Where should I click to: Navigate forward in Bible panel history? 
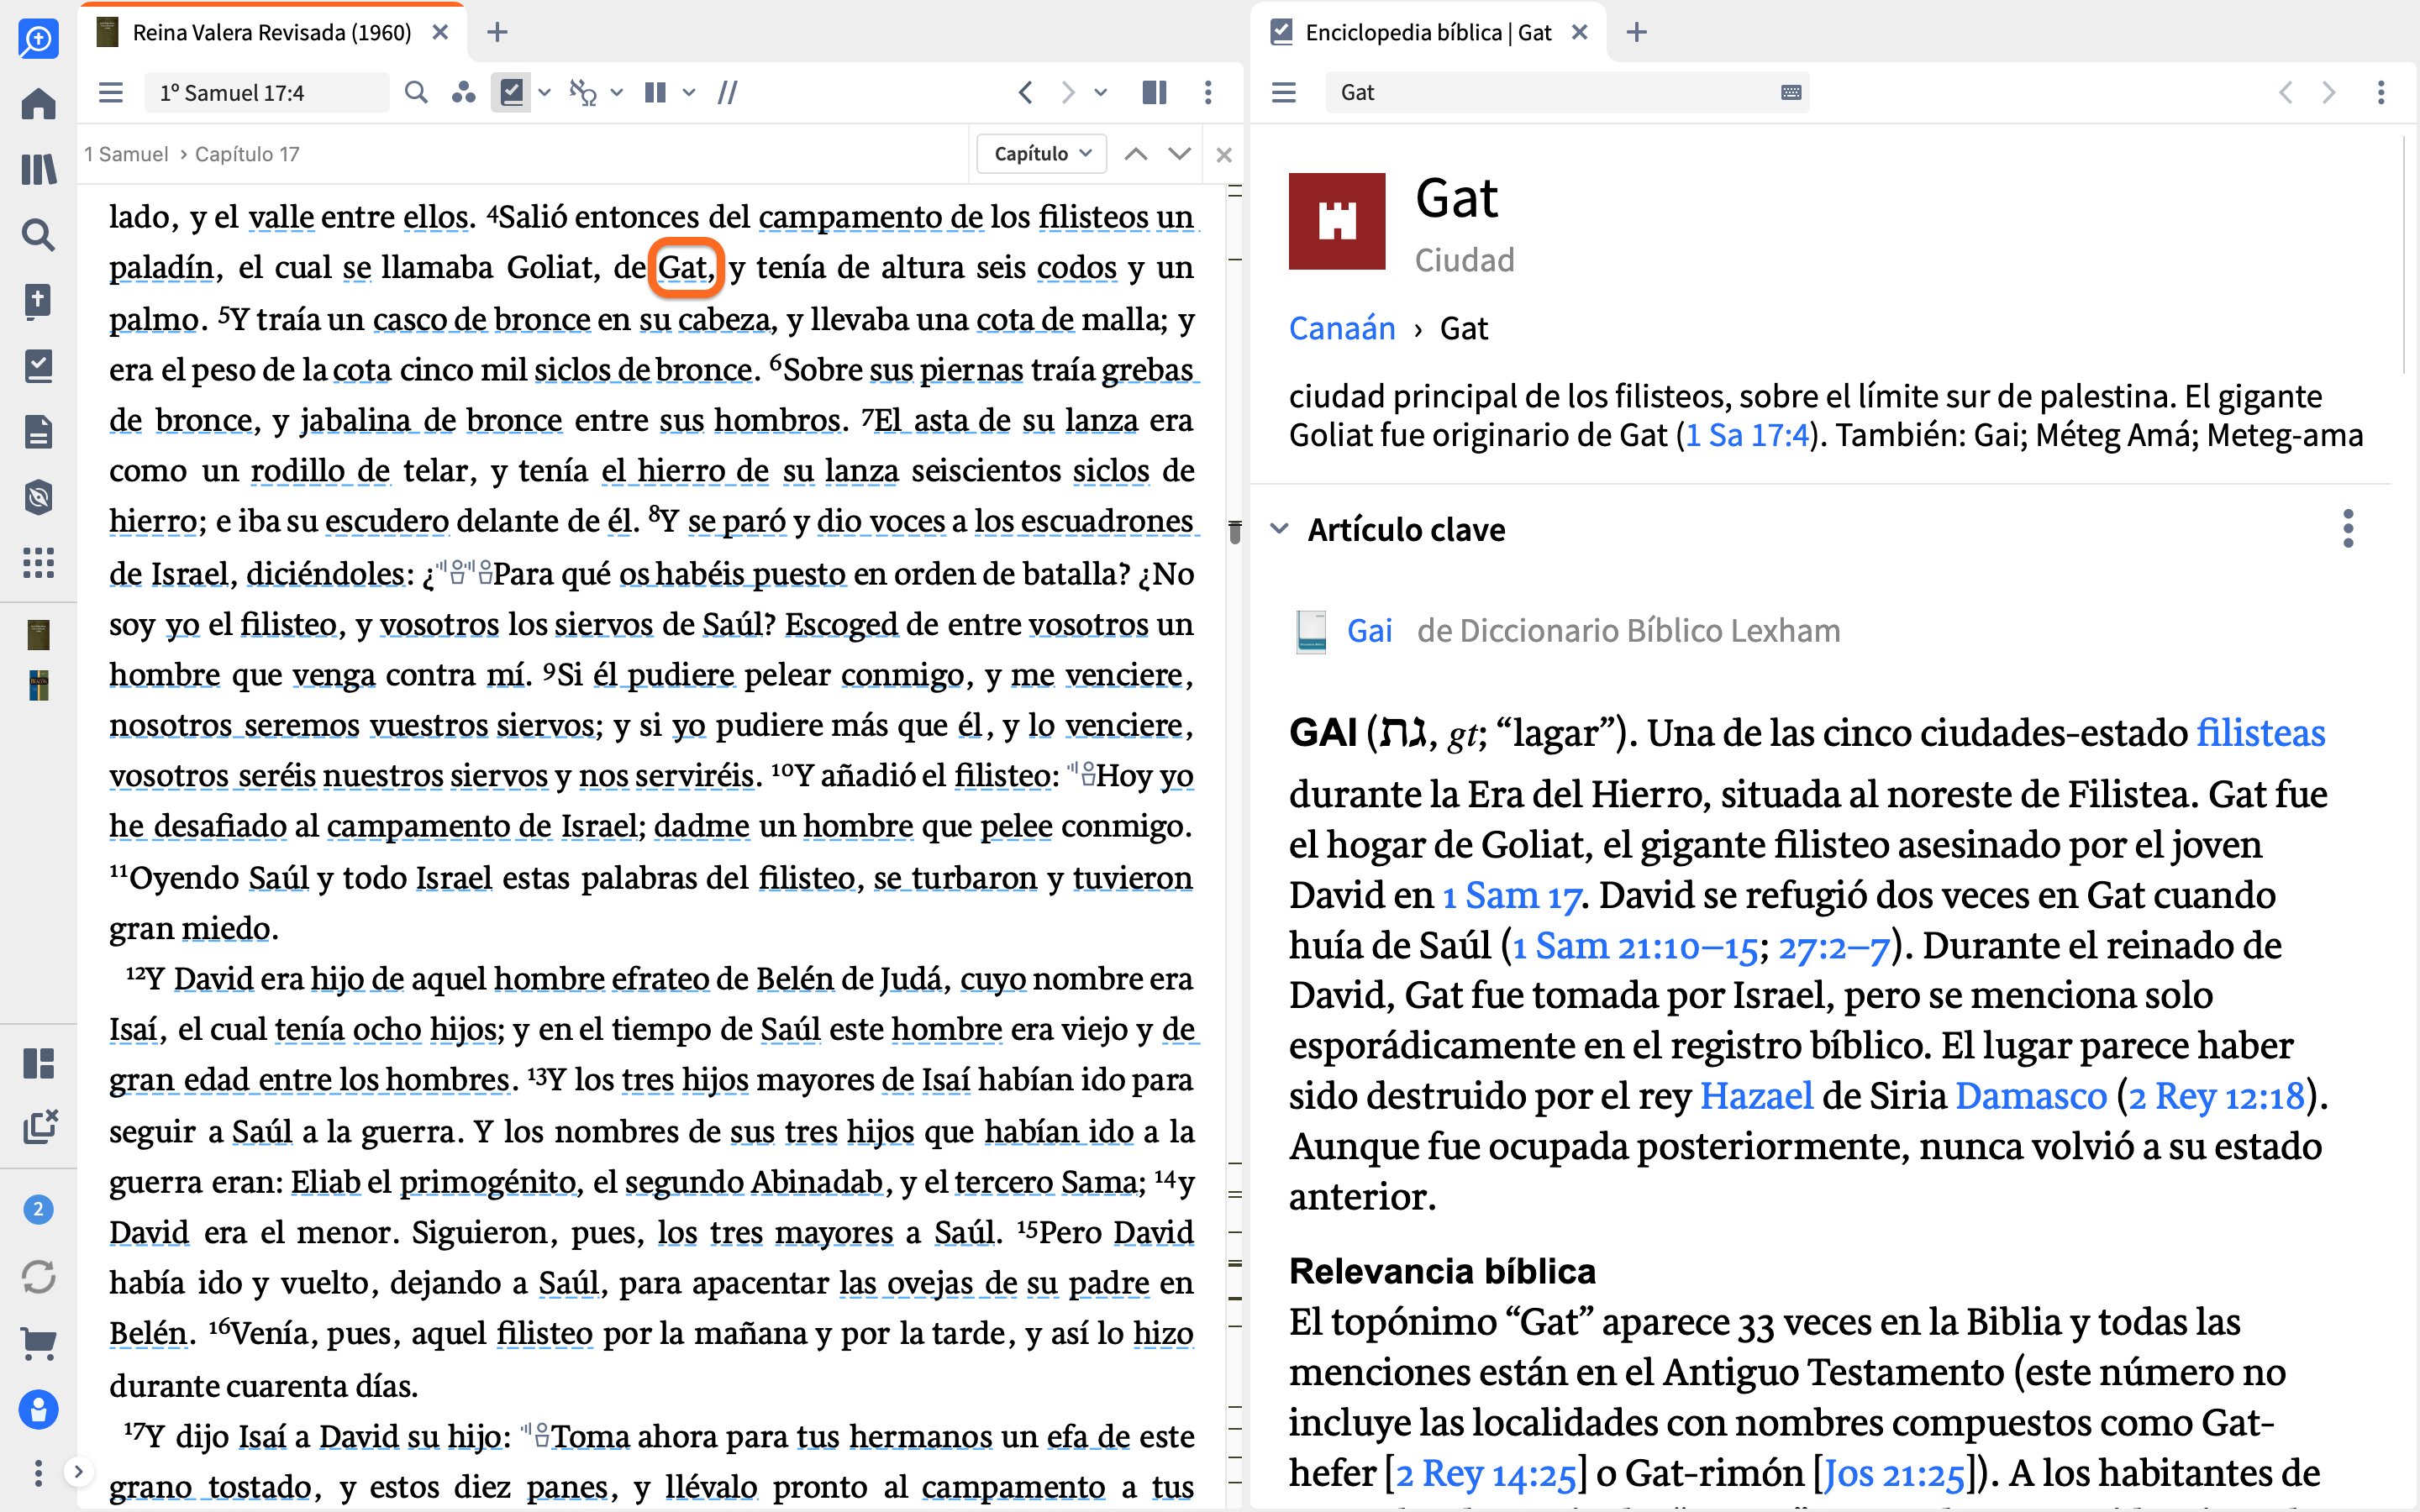[1068, 93]
